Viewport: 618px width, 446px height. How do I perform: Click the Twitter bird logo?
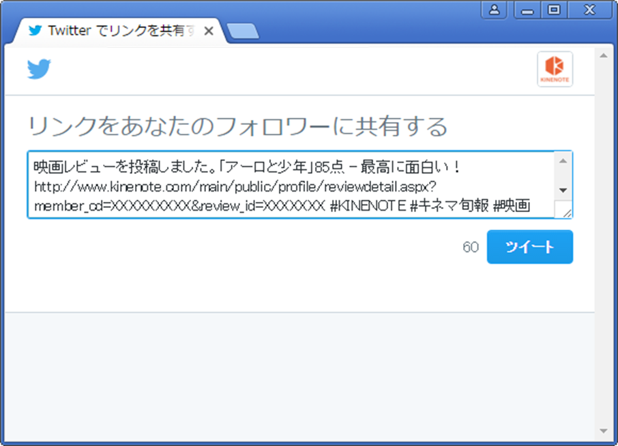coord(39,70)
